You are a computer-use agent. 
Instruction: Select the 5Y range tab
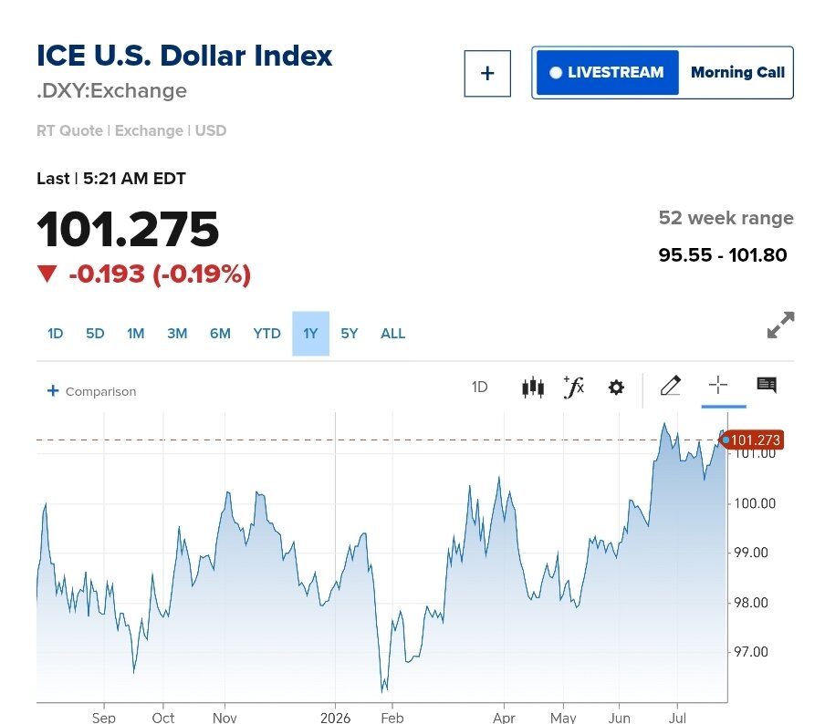point(350,334)
